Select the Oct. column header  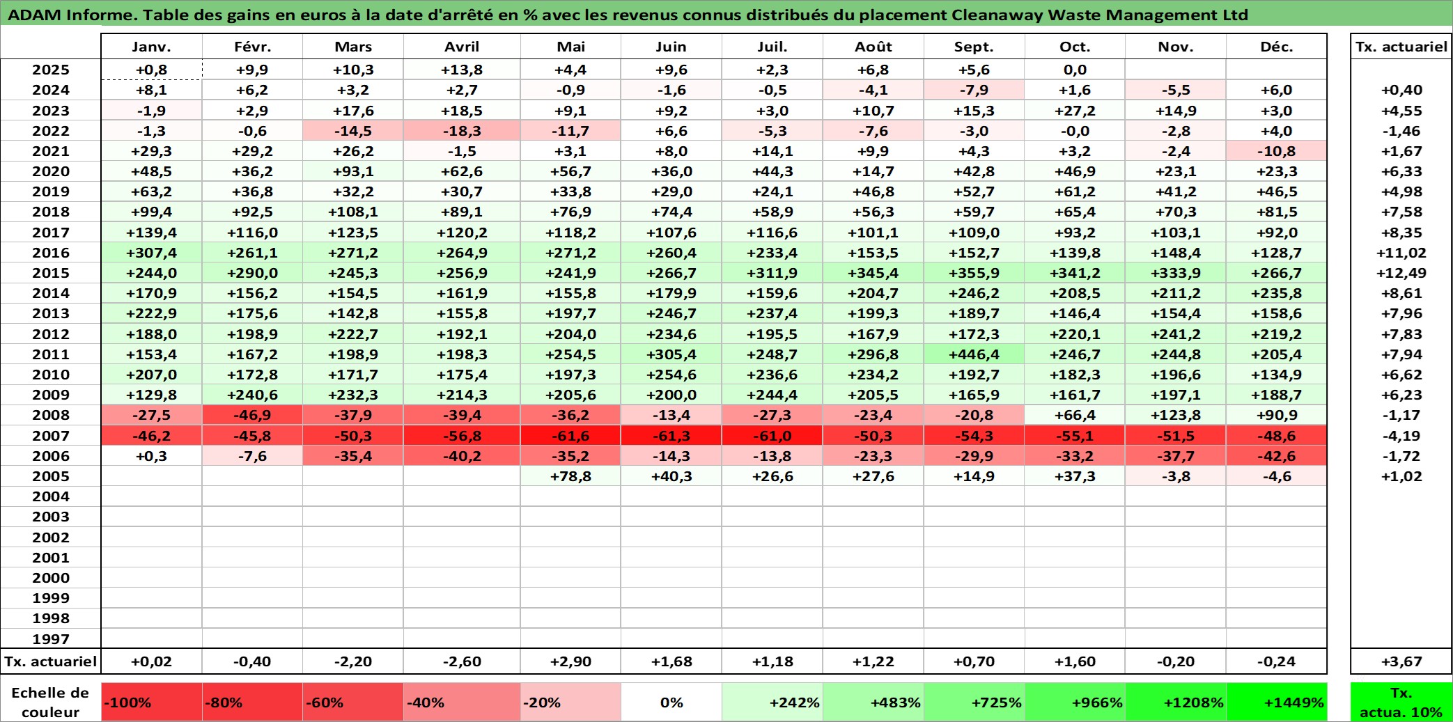1075,47
